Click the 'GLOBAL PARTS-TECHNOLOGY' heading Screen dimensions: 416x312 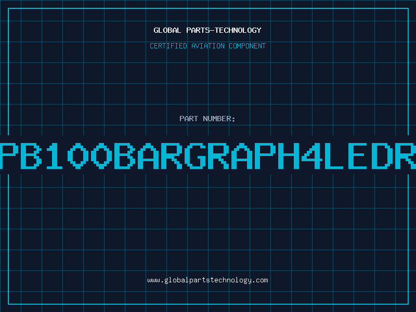[207, 30]
